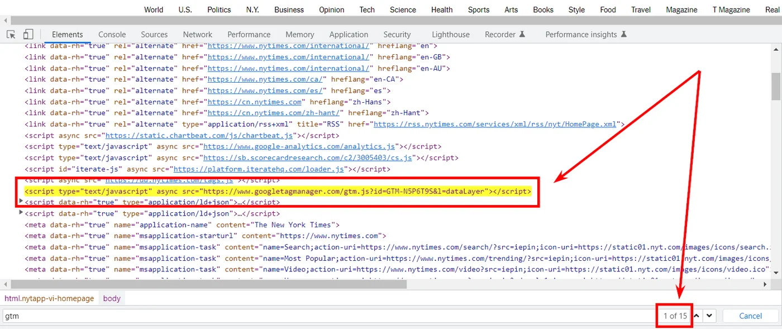782x329 pixels.
Task: Select the body breadcrumb
Action: coord(112,298)
